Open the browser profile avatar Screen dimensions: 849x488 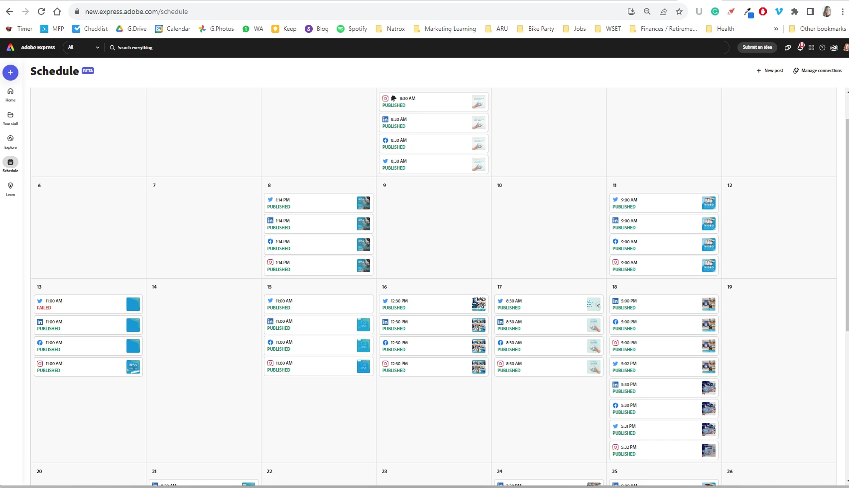(x=827, y=11)
